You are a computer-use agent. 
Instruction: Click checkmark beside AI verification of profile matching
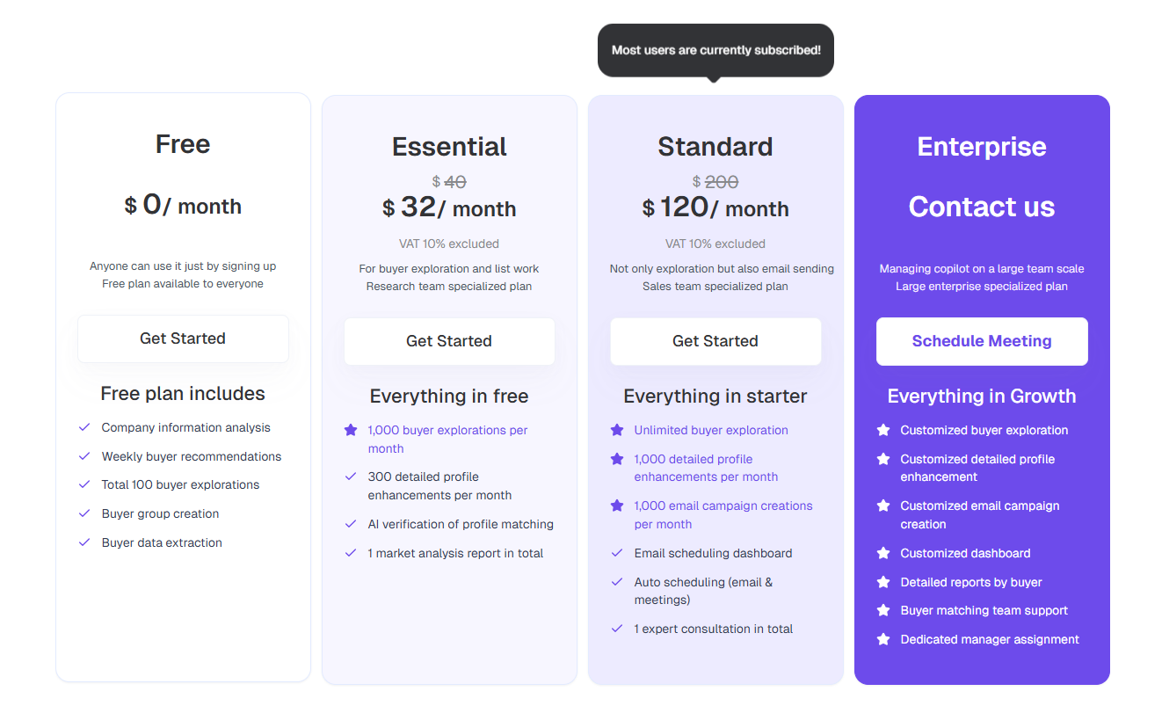click(351, 524)
